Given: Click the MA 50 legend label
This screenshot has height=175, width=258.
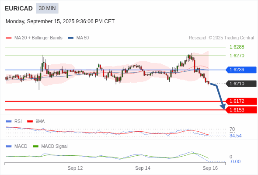Looking at the screenshot, I should click(x=83, y=38).
